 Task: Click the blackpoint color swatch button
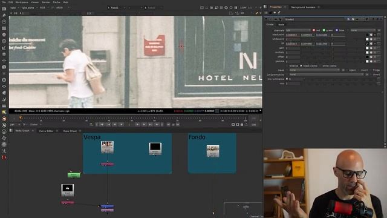(367, 35)
